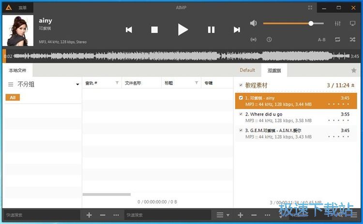Click the library horizontal scrollbar
This screenshot has width=363, height=224.
pyautogui.click(x=106, y=194)
